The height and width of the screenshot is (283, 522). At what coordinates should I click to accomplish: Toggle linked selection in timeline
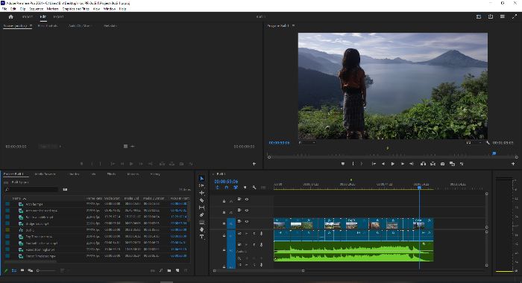236,188
